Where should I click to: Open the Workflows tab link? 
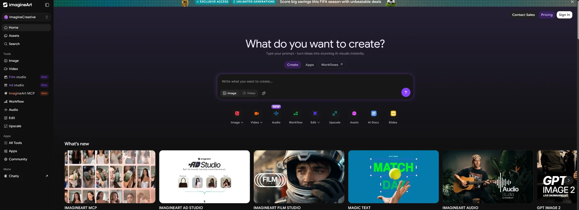(x=332, y=65)
